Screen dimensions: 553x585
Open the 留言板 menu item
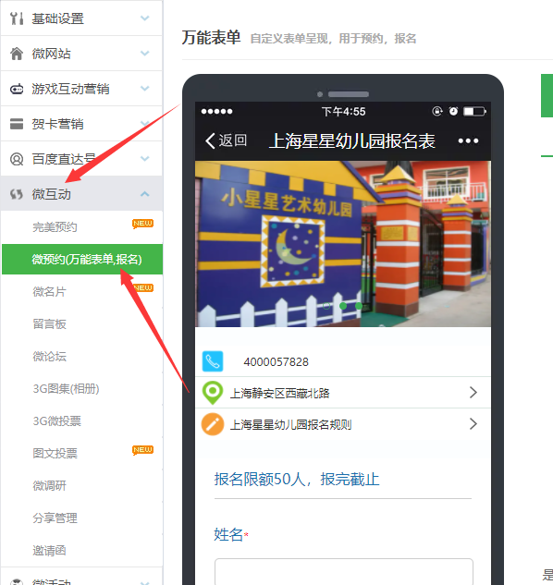tap(50, 323)
